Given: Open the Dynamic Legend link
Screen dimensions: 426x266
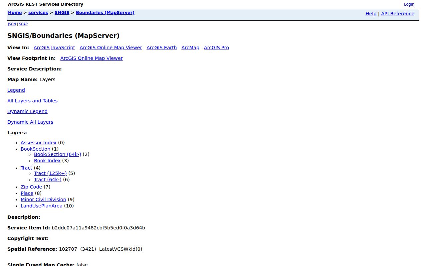Looking at the screenshot, I should point(27,111).
